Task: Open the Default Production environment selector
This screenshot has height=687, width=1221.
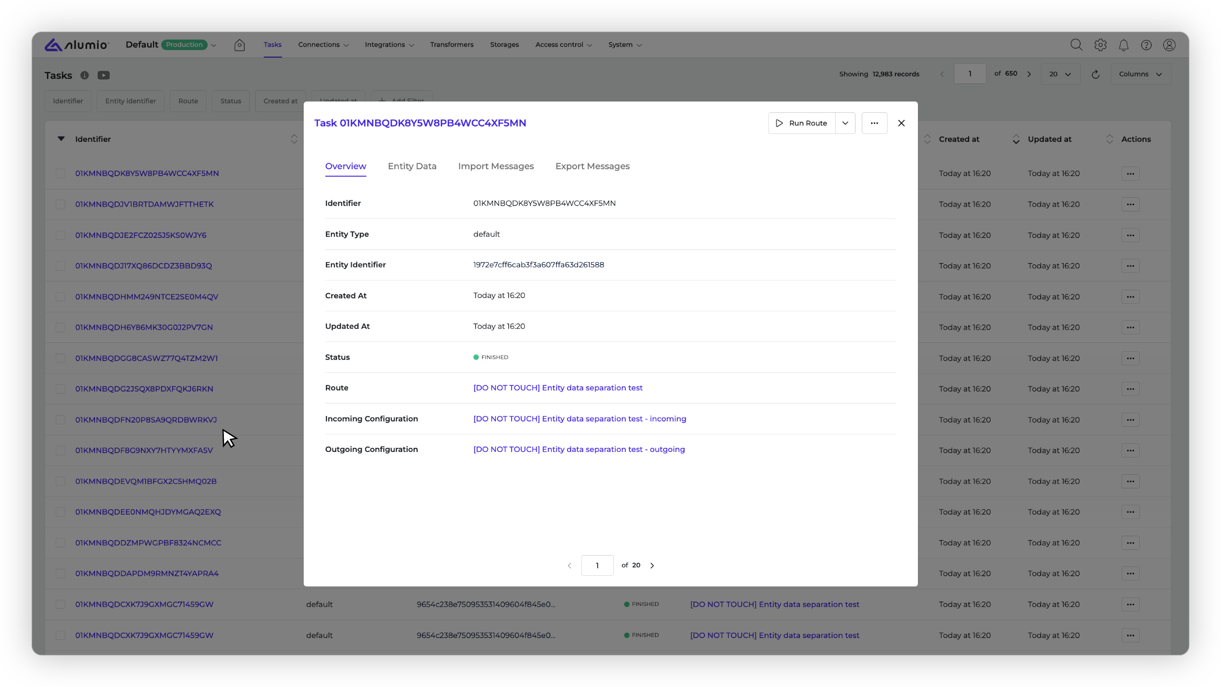Action: [171, 45]
